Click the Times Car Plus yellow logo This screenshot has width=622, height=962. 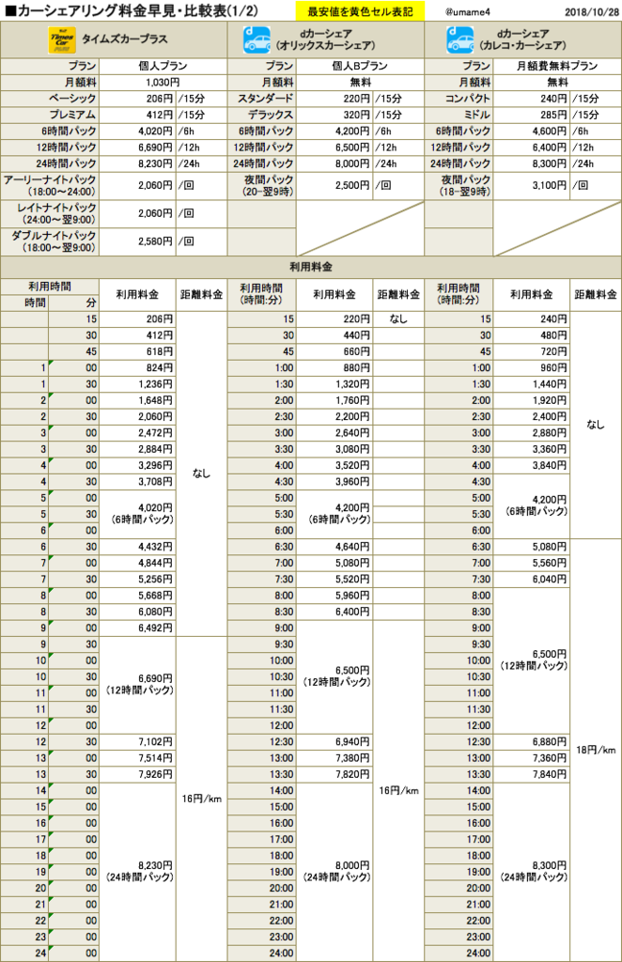(x=62, y=39)
